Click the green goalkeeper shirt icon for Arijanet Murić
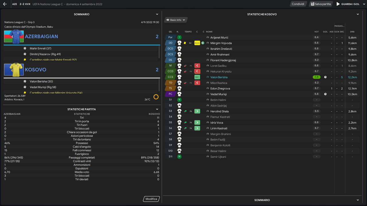 (179, 37)
